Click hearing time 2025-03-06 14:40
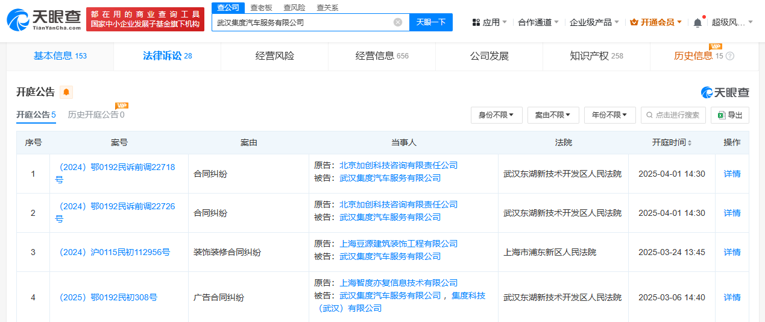 672,297
